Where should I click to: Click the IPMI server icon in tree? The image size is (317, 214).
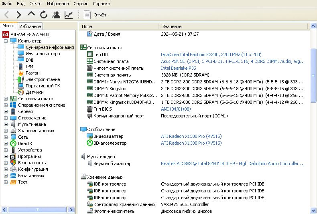tap(21, 67)
